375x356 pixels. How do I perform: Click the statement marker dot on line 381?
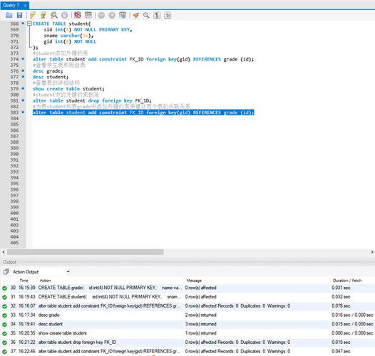[24, 100]
